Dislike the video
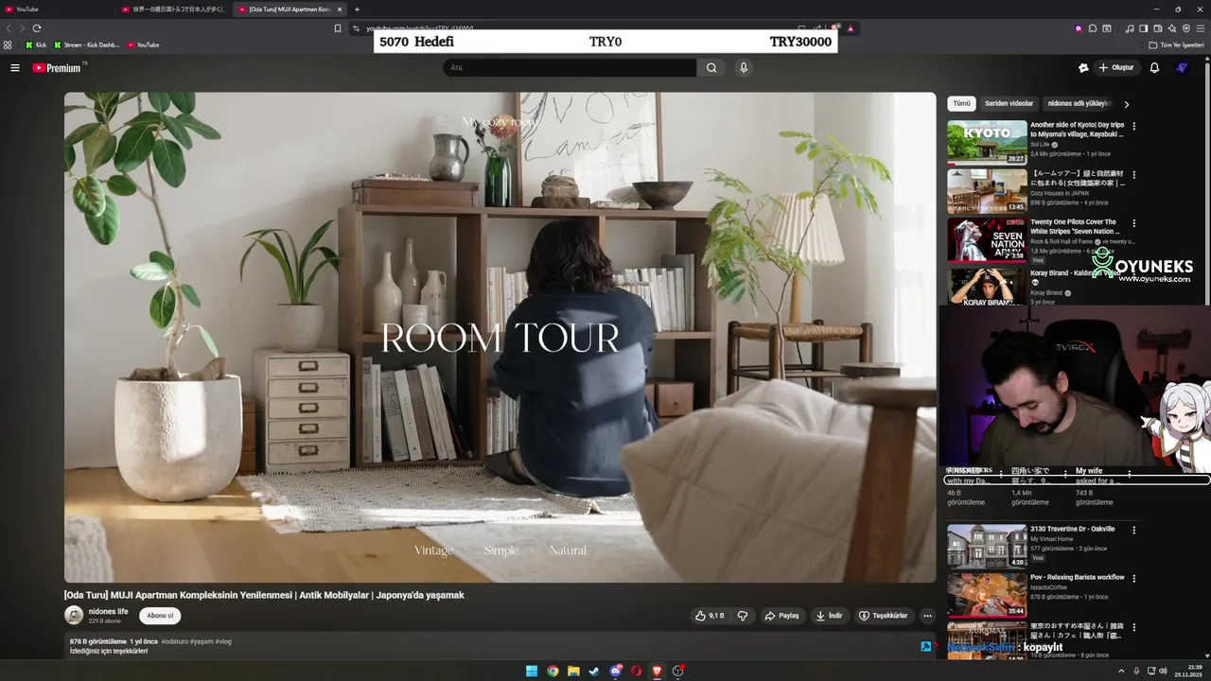The width and height of the screenshot is (1211, 681). click(743, 616)
